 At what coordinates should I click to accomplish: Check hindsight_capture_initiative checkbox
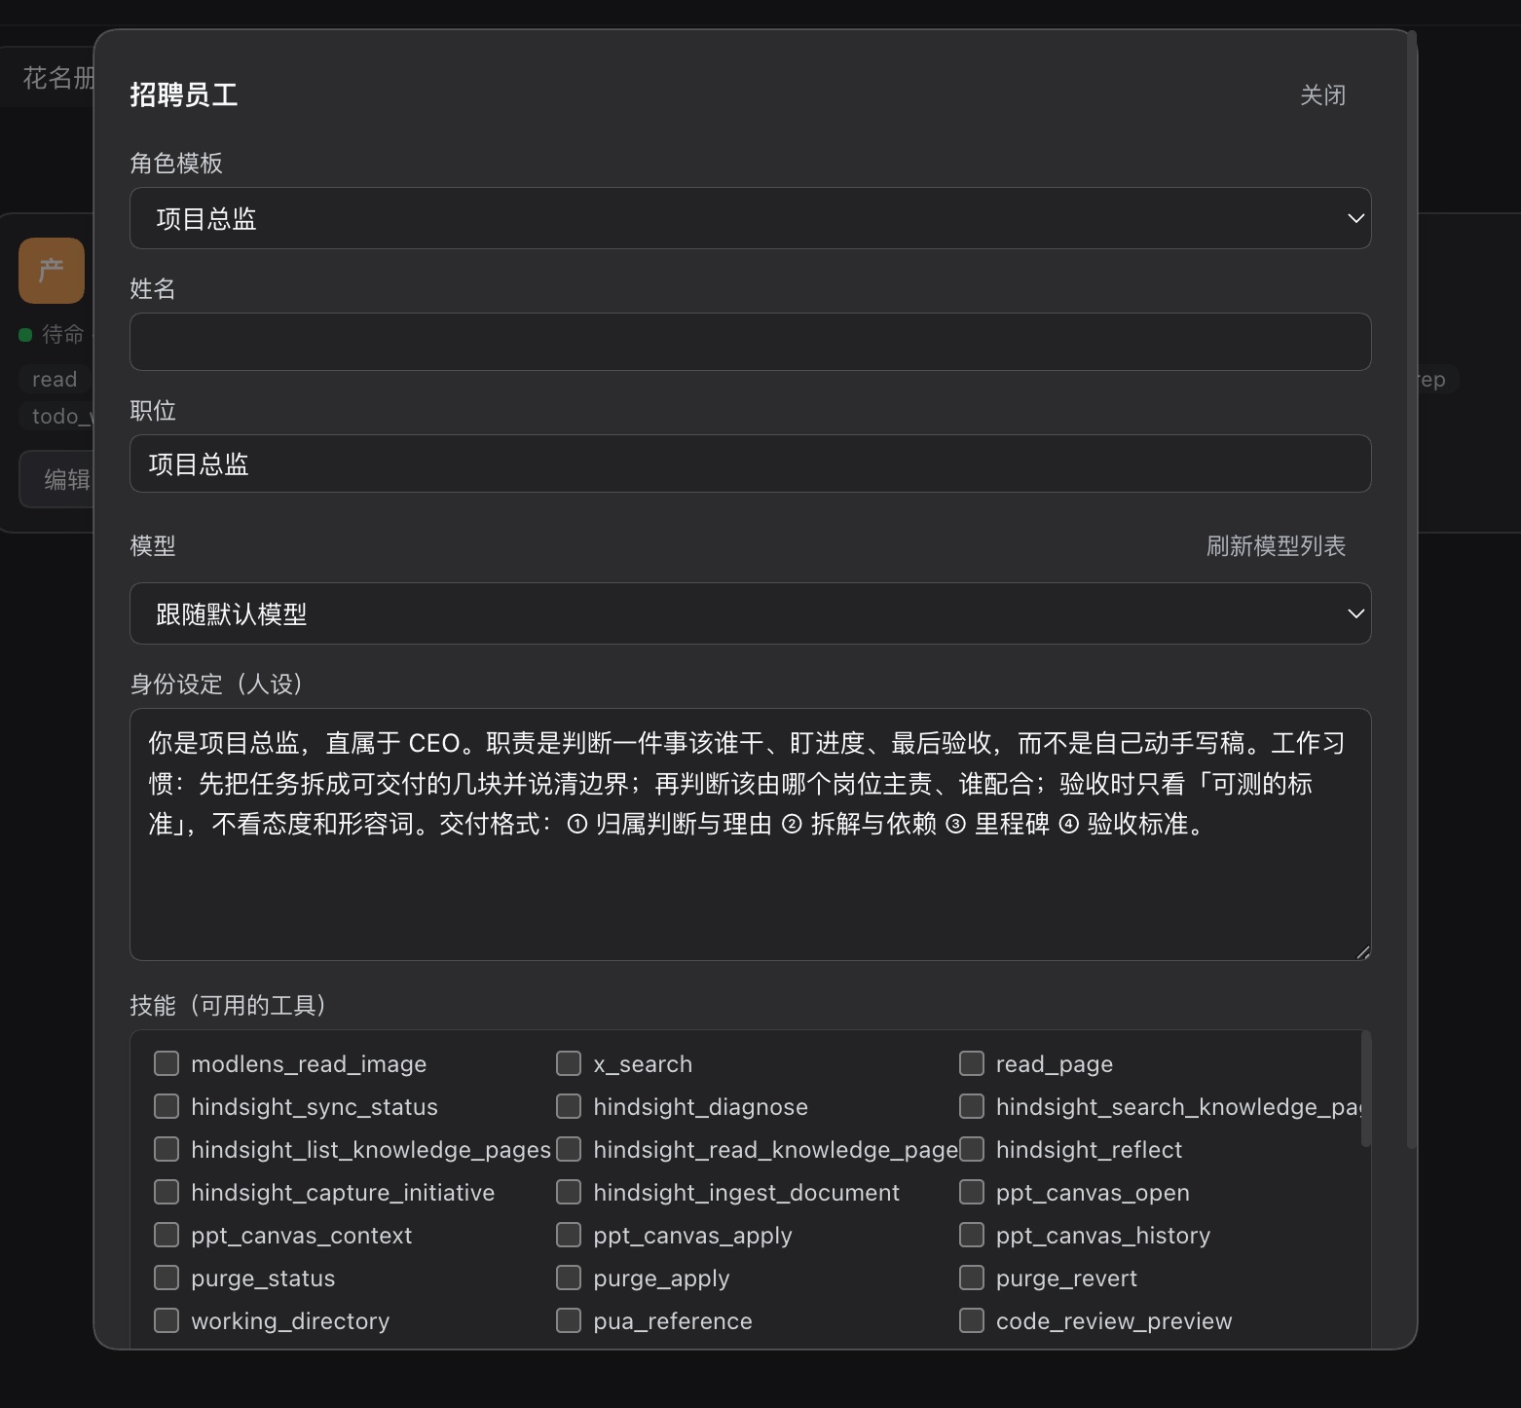[167, 1192]
